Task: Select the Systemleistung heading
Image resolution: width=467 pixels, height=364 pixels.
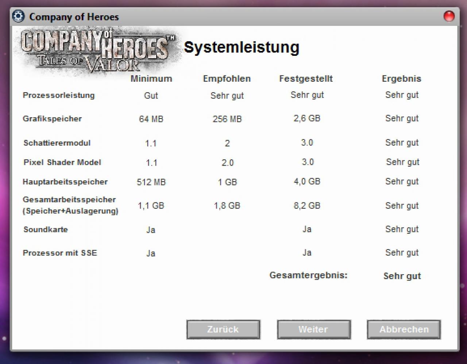Action: pyautogui.click(x=242, y=47)
